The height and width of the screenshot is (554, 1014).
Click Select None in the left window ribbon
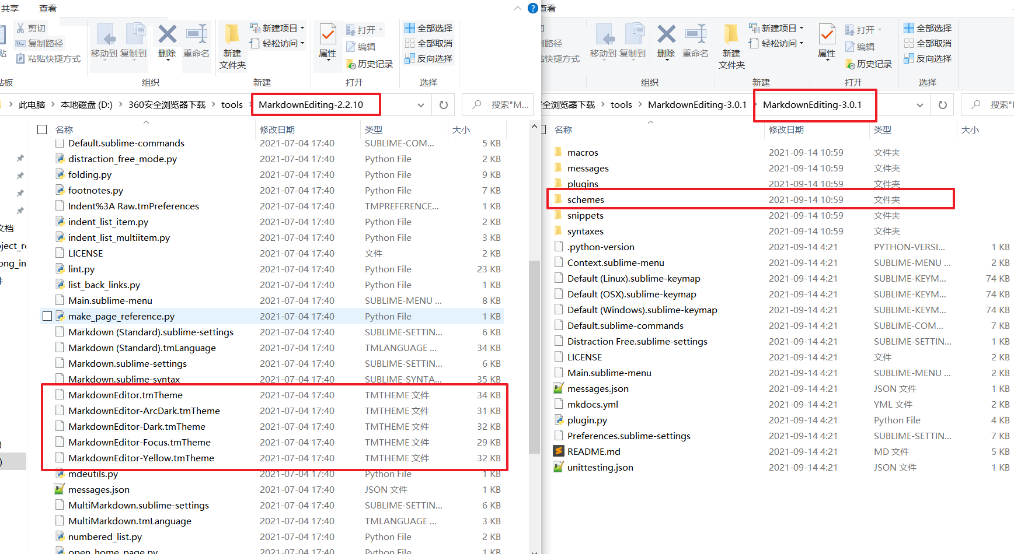coord(429,43)
